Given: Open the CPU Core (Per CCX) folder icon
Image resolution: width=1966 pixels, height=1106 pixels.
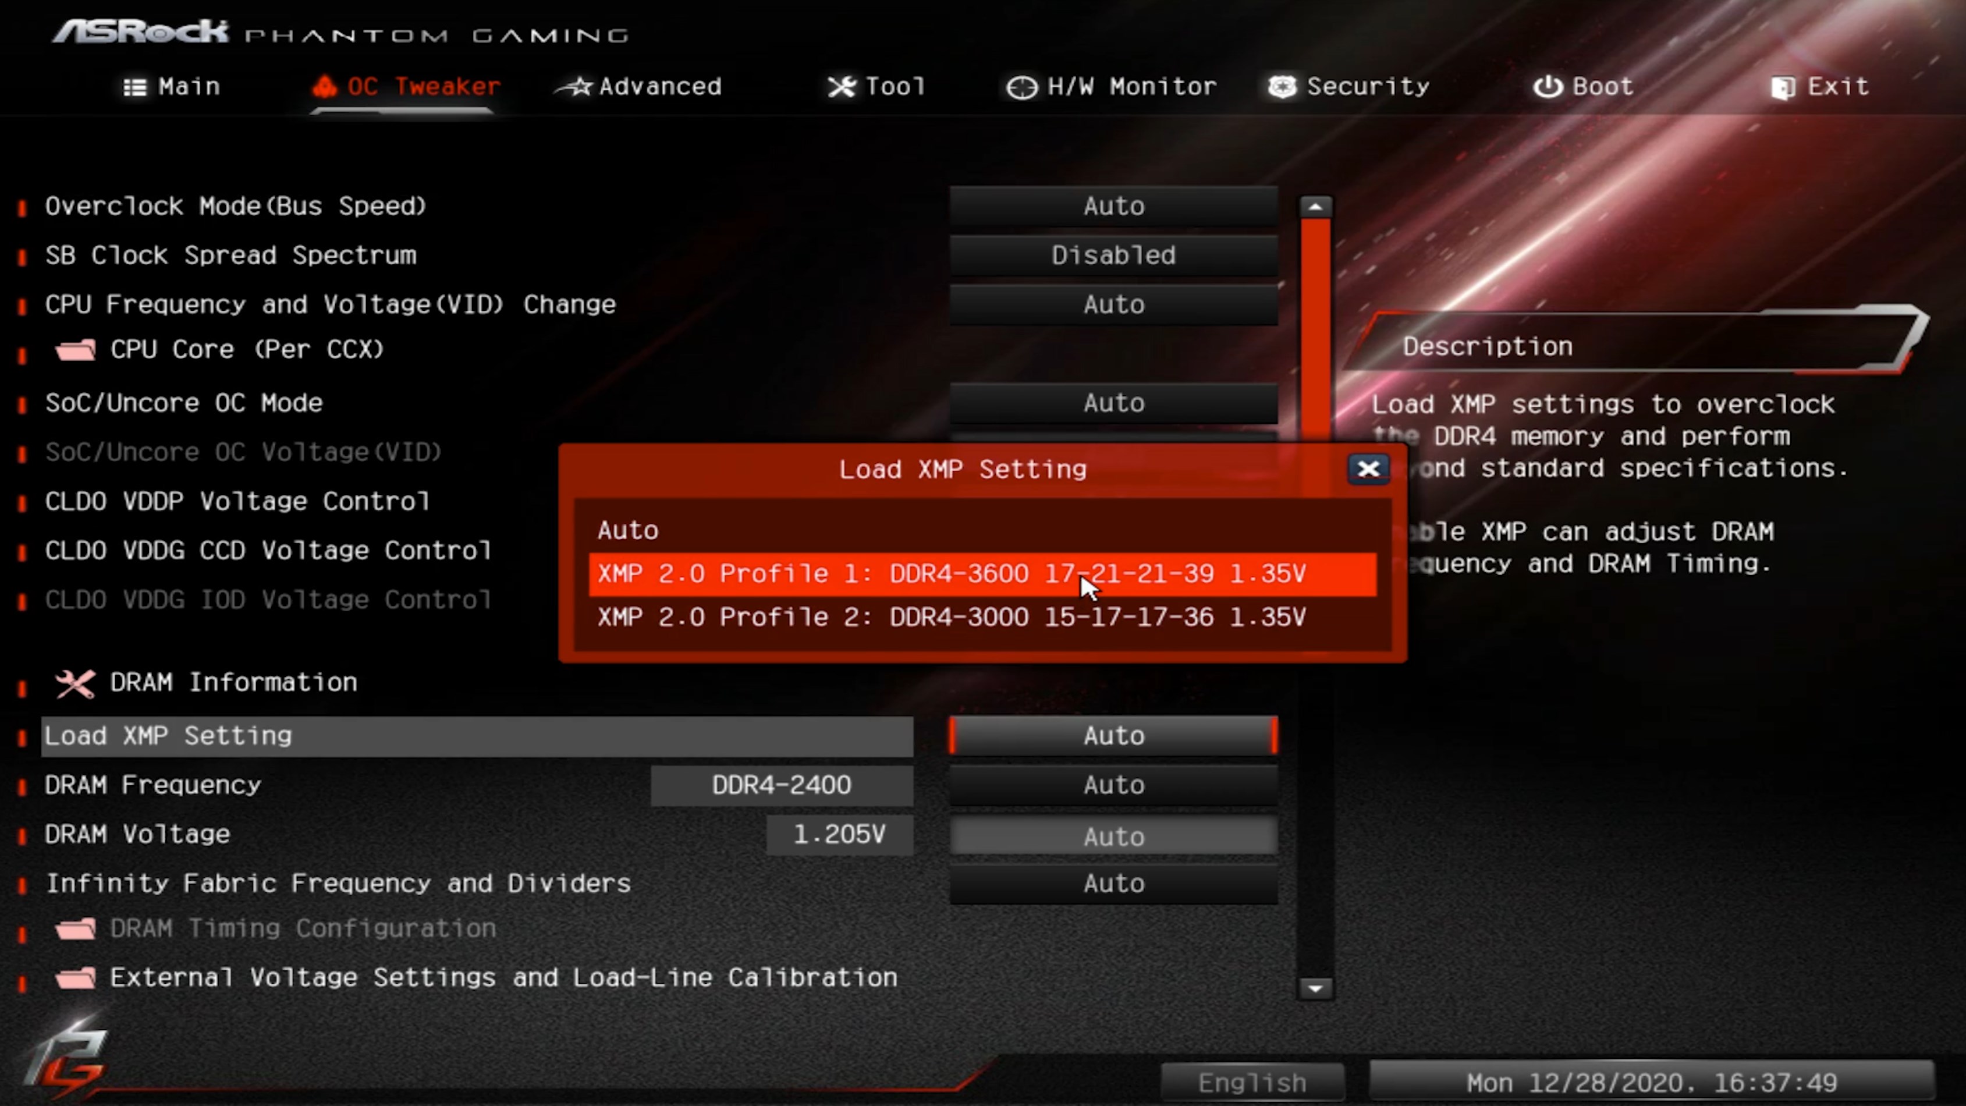Looking at the screenshot, I should [76, 350].
